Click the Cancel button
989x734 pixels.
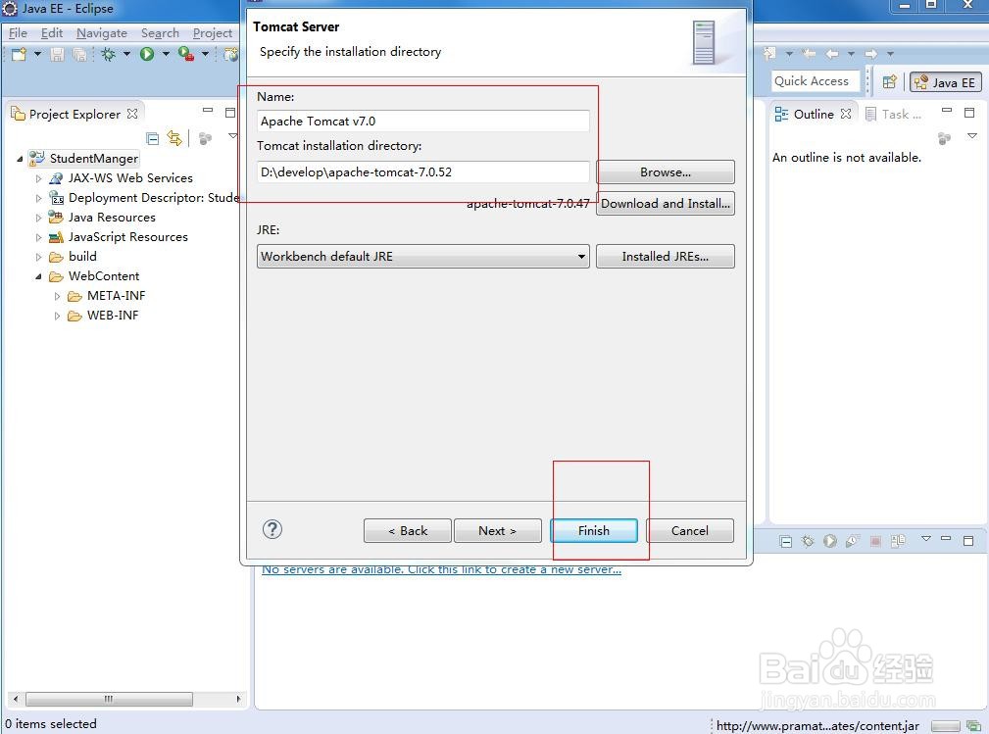tap(690, 531)
